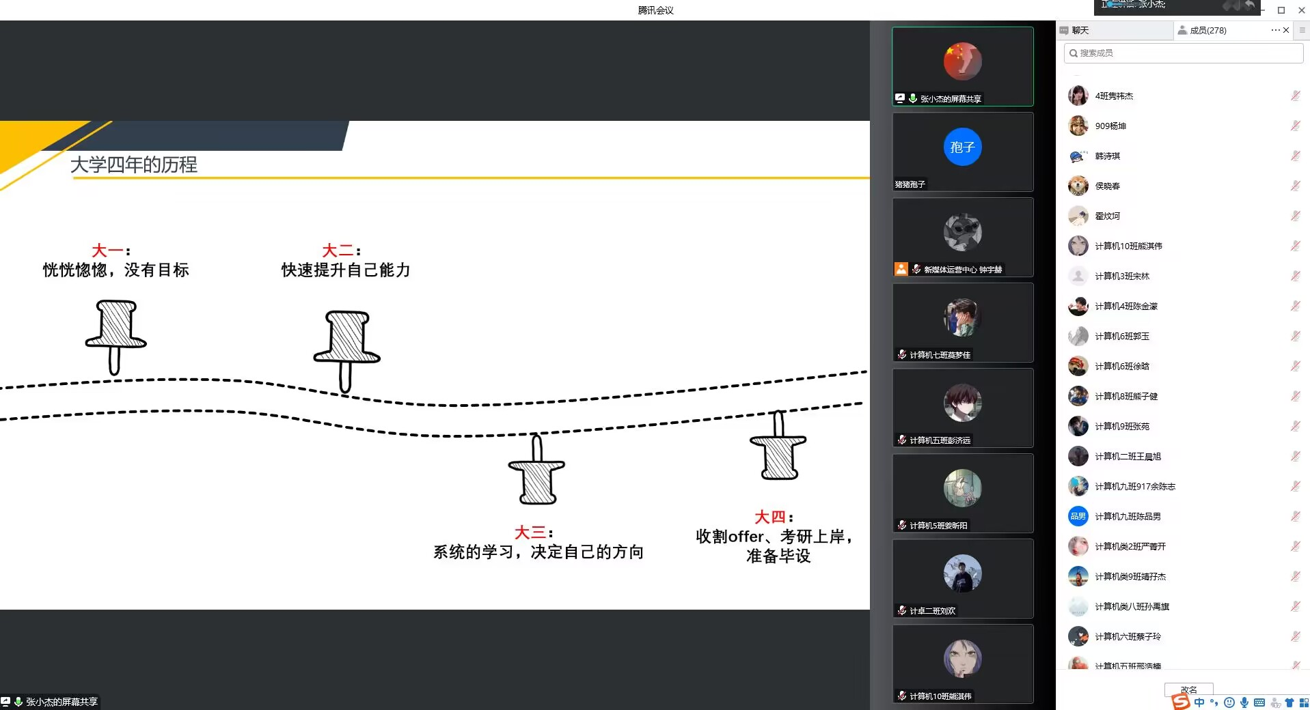
Task: Open the Sogou emoji smiley panel
Action: 1229,702
